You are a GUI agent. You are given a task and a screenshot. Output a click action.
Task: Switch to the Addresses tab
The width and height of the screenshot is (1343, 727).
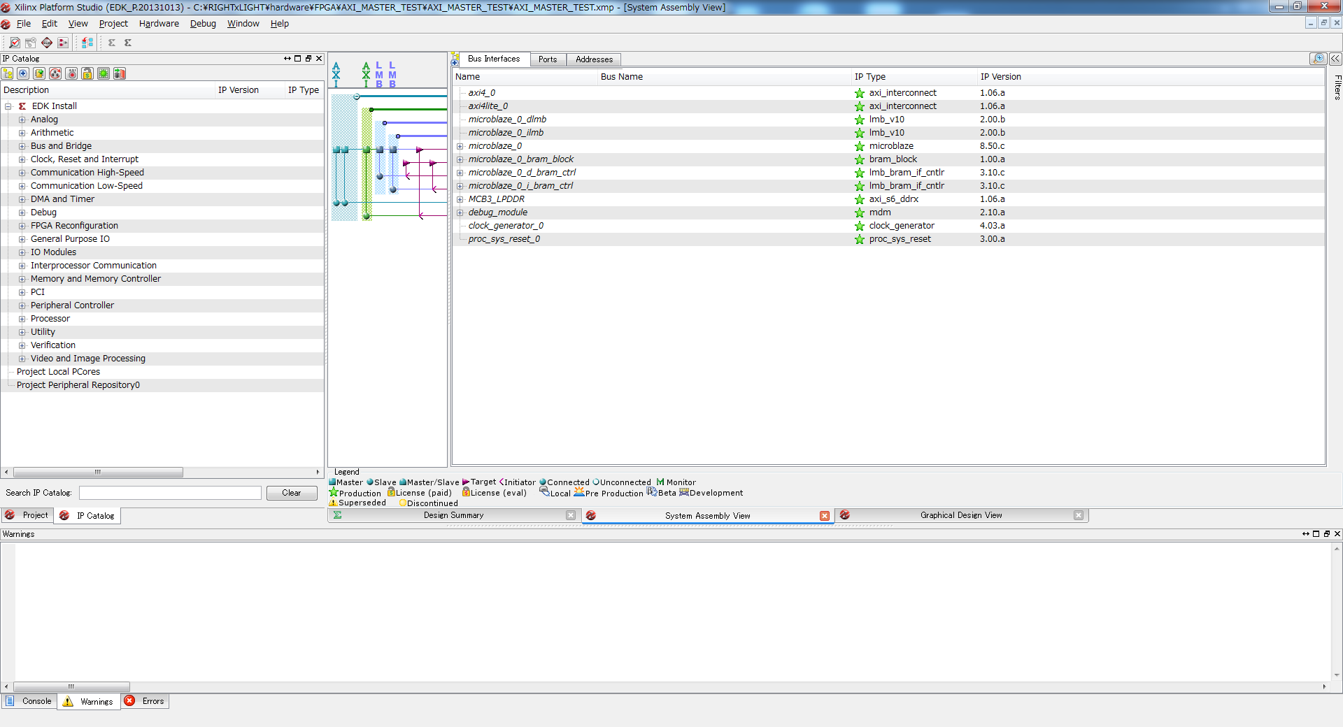tap(594, 59)
